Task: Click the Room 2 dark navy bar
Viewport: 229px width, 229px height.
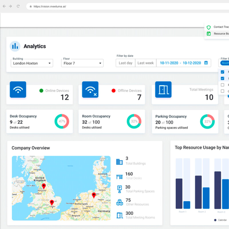Action: (198, 192)
